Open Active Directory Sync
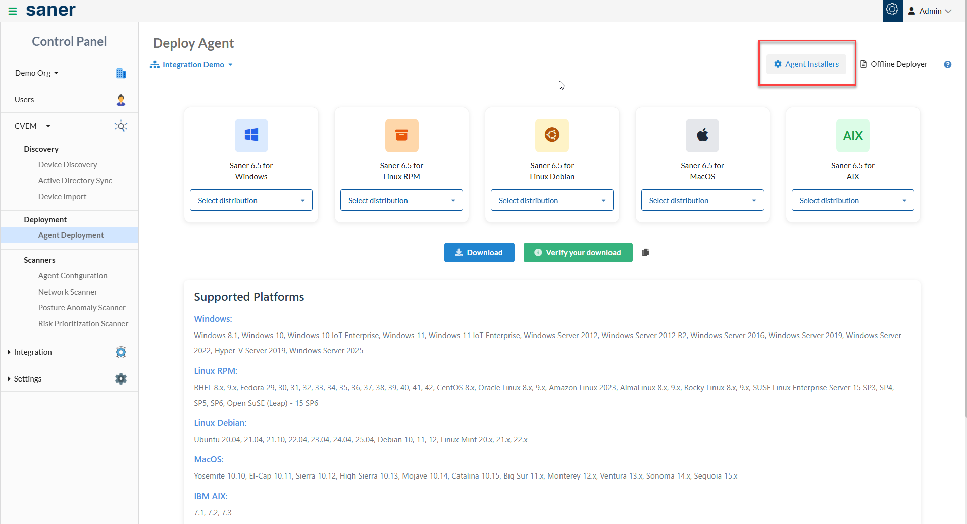Viewport: 967px width, 524px height. coord(75,180)
